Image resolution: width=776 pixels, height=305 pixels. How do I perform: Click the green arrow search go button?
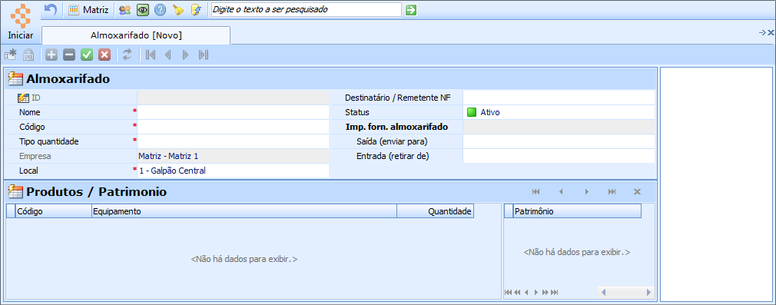click(x=411, y=10)
